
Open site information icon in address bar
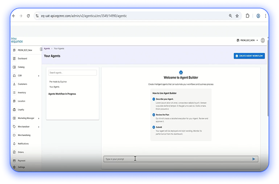pyautogui.click(x=37, y=16)
